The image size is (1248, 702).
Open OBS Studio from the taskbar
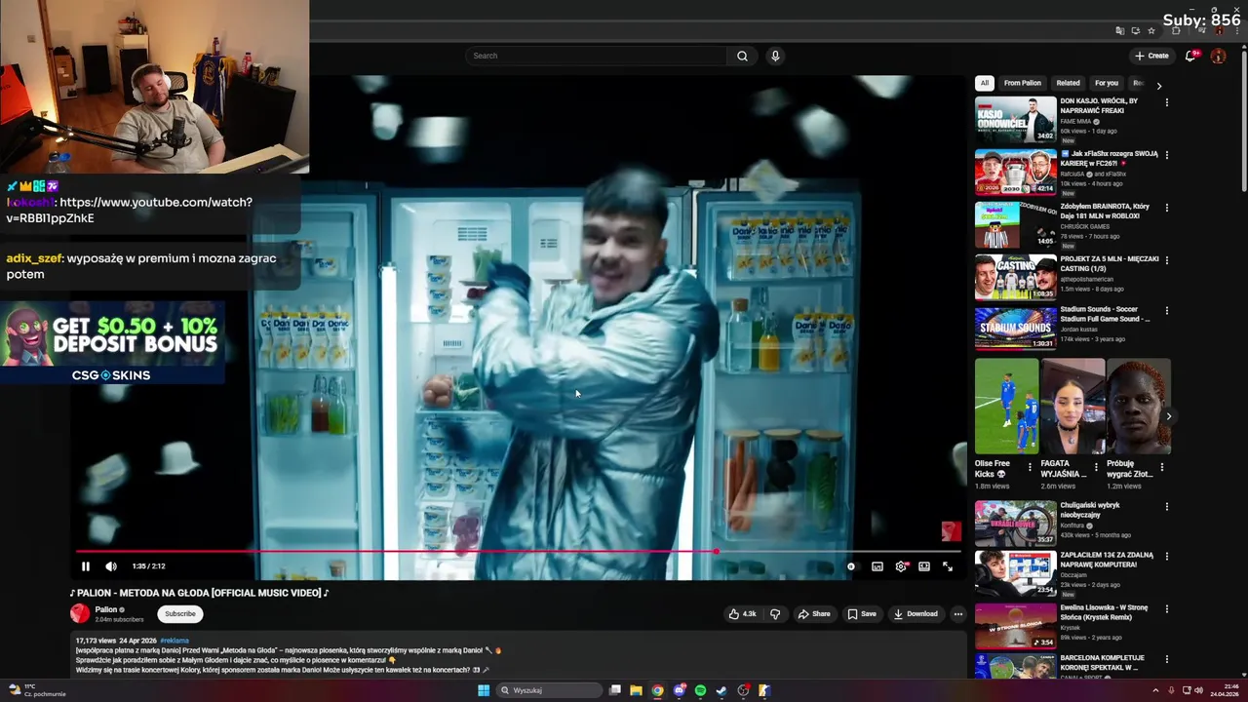pyautogui.click(x=744, y=690)
